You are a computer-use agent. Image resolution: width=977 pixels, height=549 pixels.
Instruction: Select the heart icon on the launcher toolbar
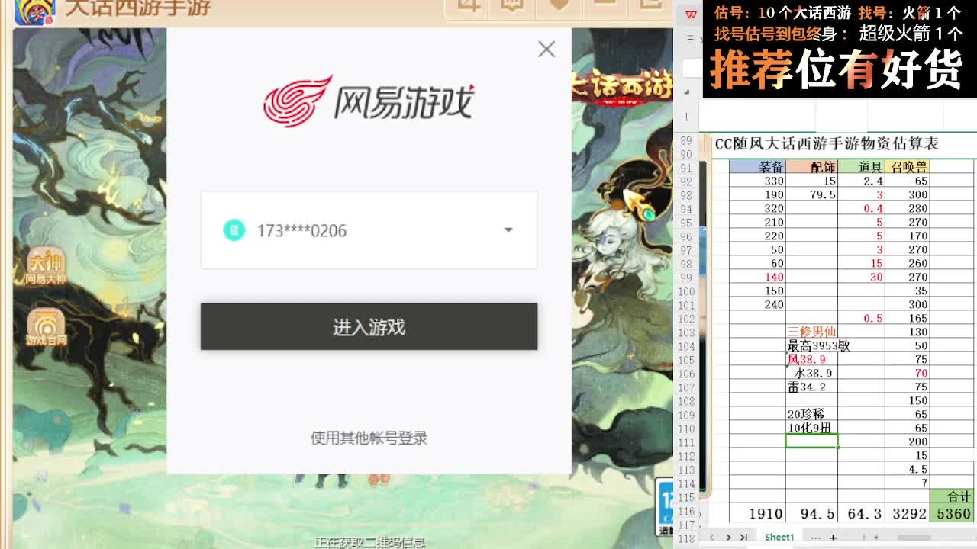tap(559, 5)
